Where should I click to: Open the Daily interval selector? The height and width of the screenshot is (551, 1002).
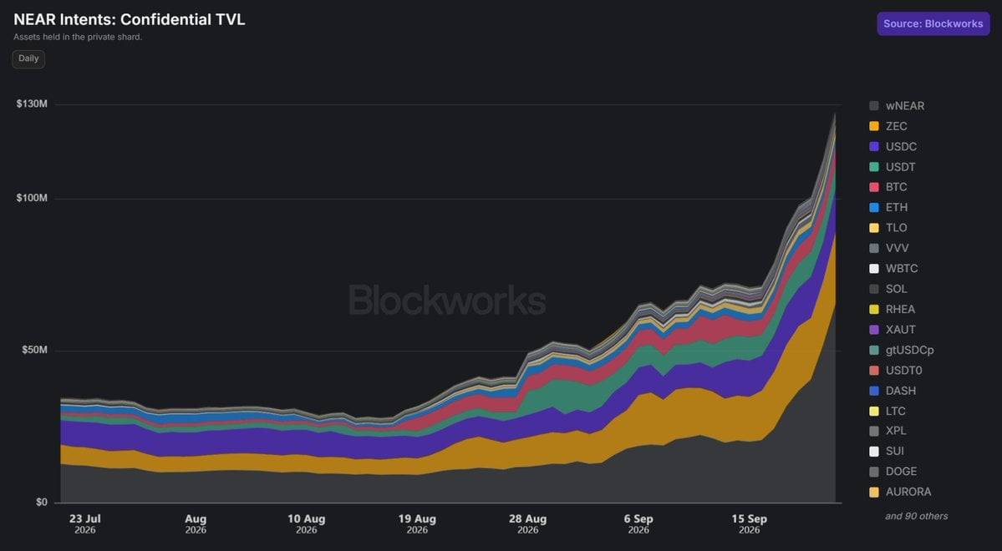(28, 58)
